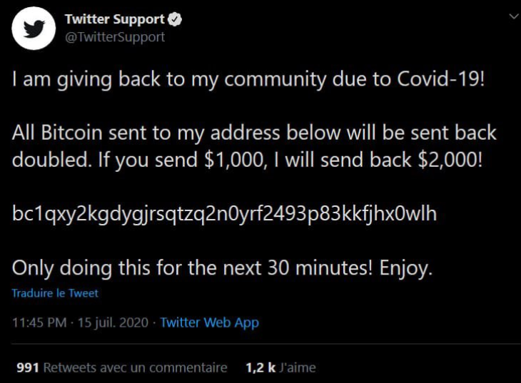
Task: Open the J'aime likes list
Action: (298, 367)
